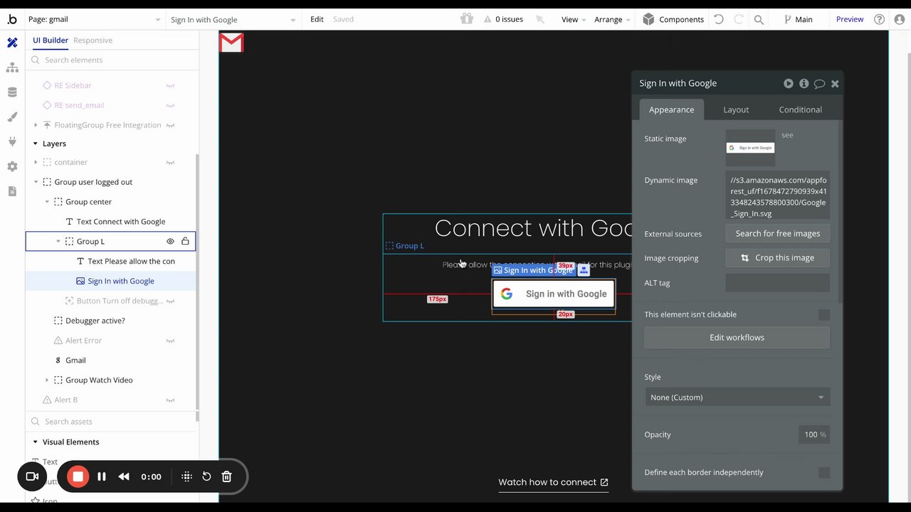Expand the Group Watch Video tree node
The width and height of the screenshot is (911, 512).
pos(47,380)
